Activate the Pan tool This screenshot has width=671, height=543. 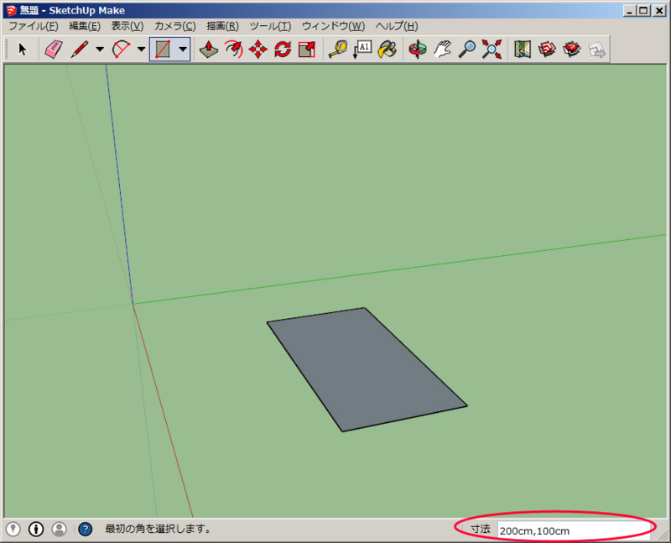pos(442,50)
